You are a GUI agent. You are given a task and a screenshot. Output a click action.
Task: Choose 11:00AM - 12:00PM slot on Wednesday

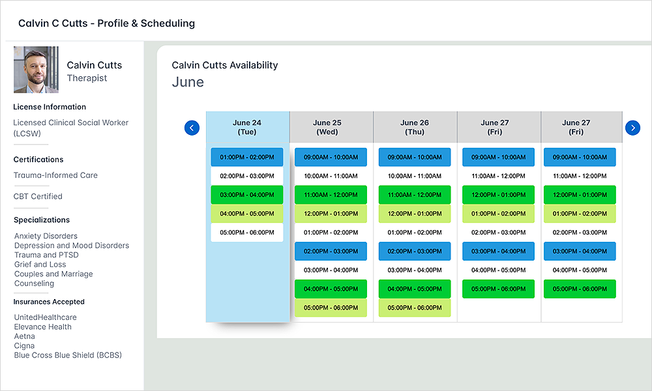coord(331,195)
